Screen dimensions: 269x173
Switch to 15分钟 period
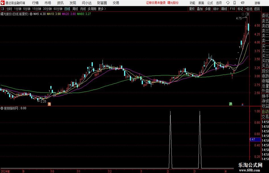pyautogui.click(x=37, y=9)
